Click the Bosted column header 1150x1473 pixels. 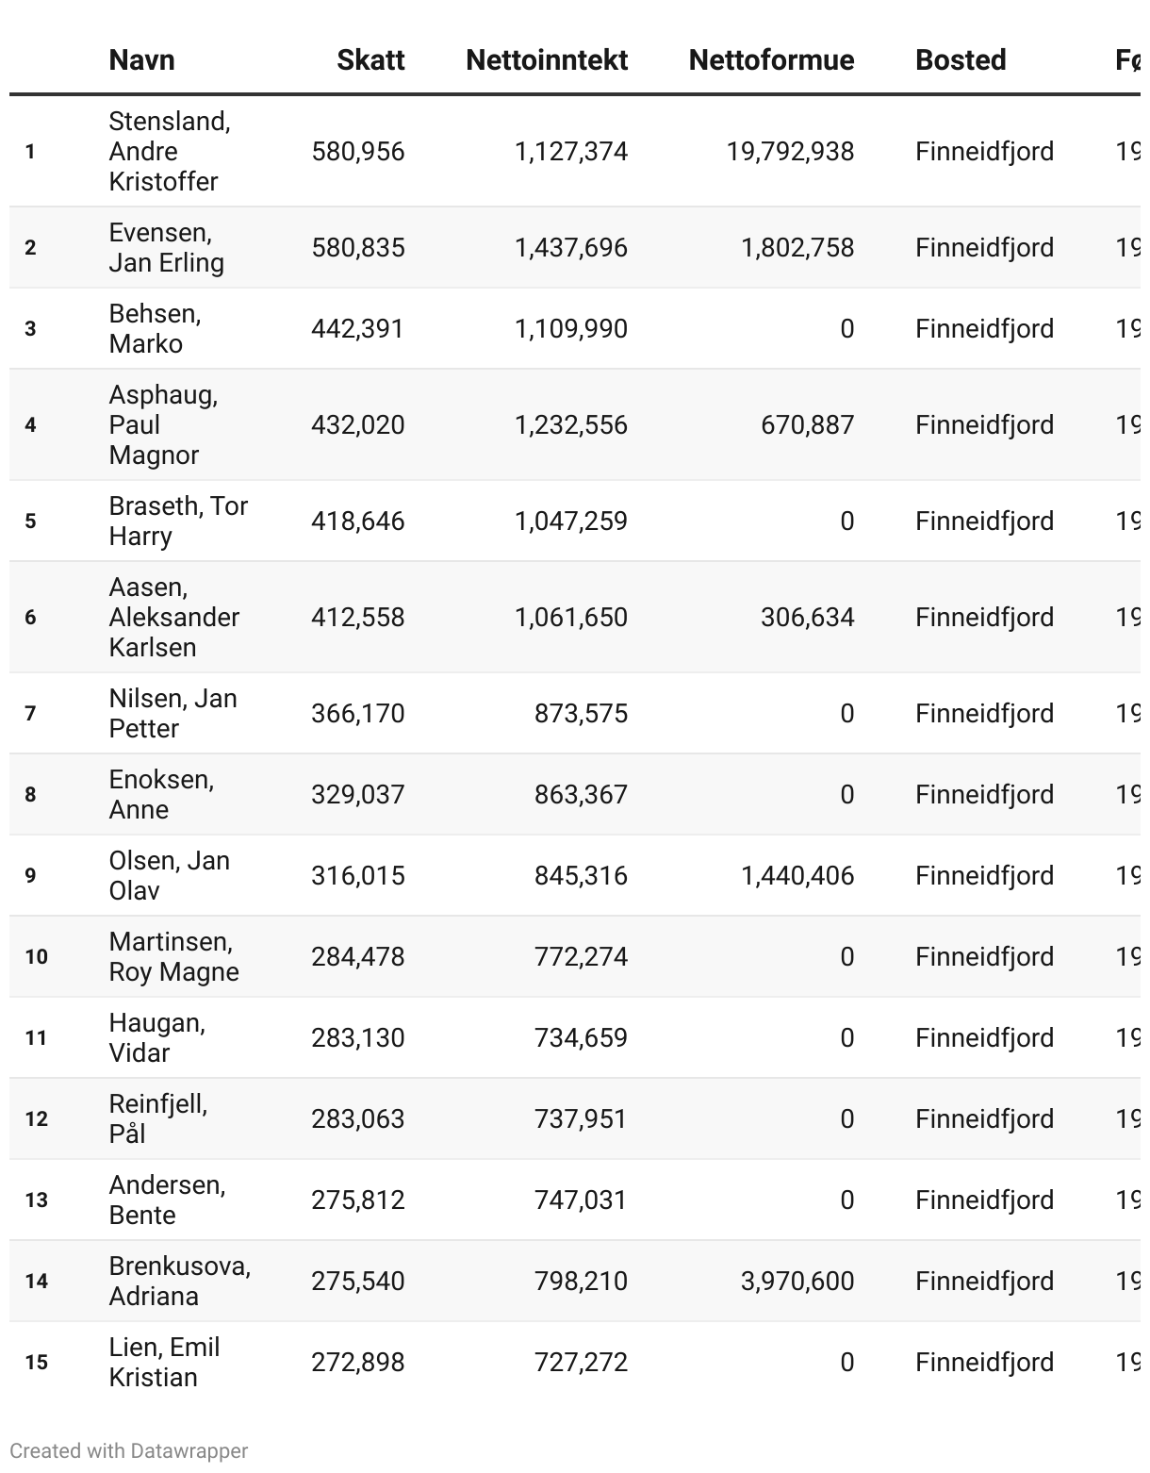point(961,60)
